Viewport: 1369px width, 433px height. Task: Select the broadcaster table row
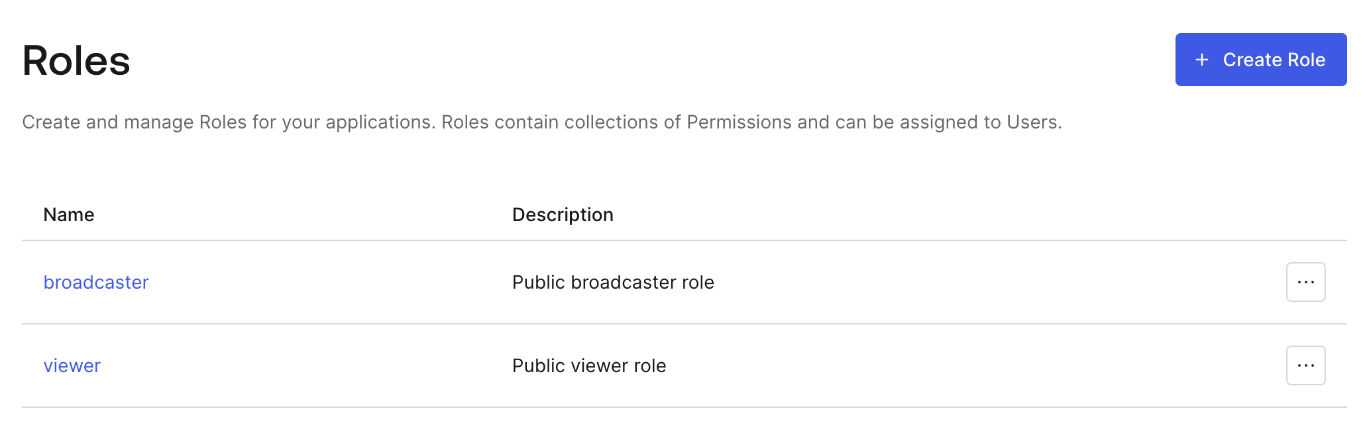coord(684,282)
